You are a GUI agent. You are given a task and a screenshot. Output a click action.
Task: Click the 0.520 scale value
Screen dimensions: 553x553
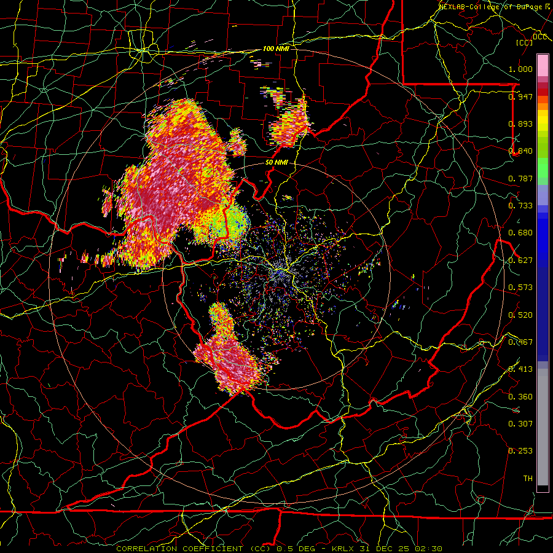tap(520, 315)
